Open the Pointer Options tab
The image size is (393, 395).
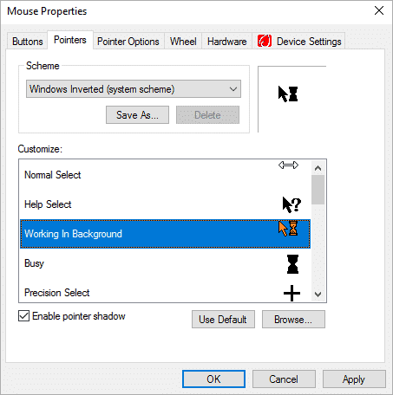(x=128, y=42)
